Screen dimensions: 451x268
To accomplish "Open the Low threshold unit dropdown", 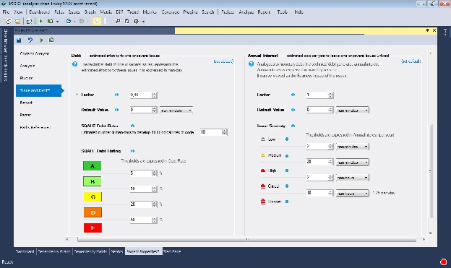I will coord(353,147).
